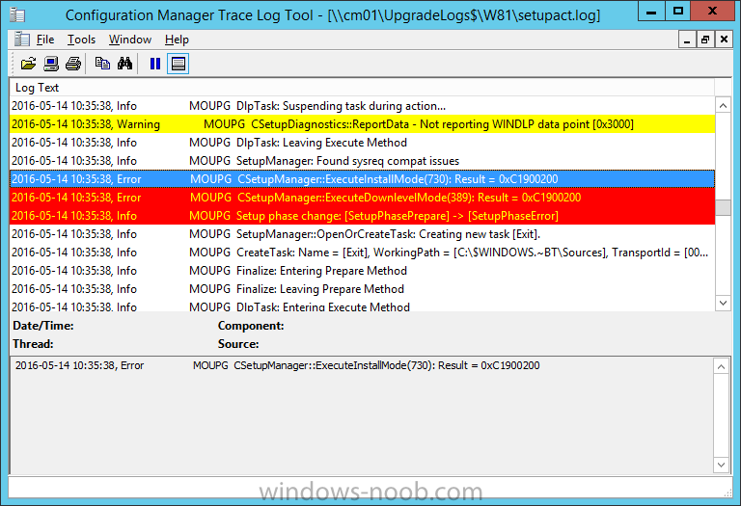Select the 'Finalize: Leaving Prepare Method' row

point(362,289)
